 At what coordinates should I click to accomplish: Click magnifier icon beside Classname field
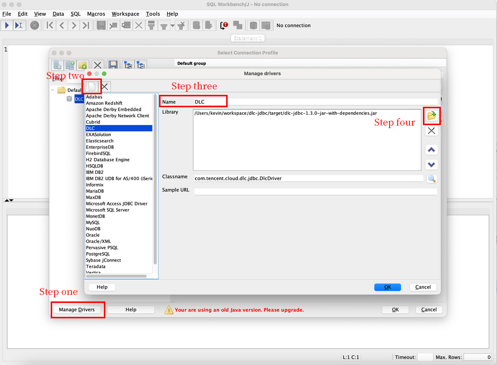point(431,179)
